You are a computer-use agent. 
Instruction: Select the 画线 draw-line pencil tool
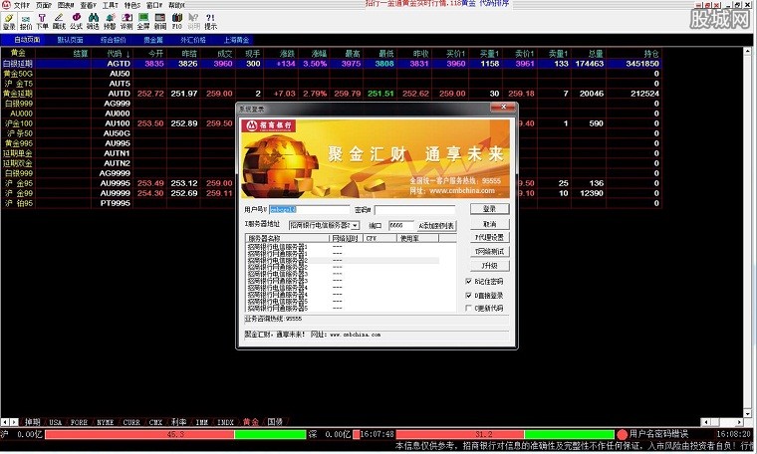tap(59, 21)
